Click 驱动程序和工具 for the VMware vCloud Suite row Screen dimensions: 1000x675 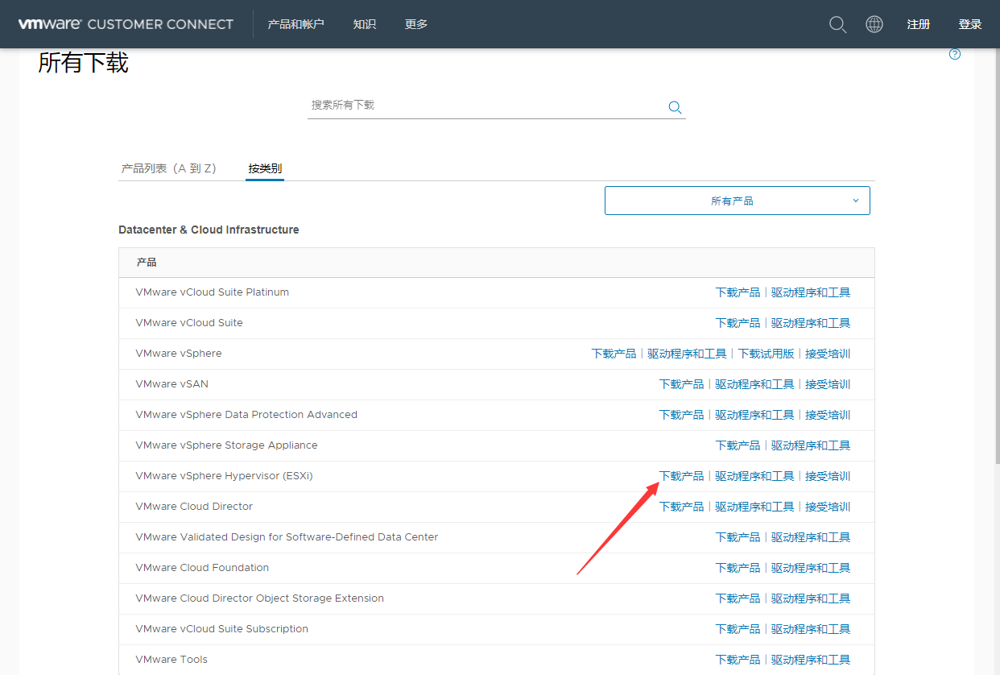[811, 323]
